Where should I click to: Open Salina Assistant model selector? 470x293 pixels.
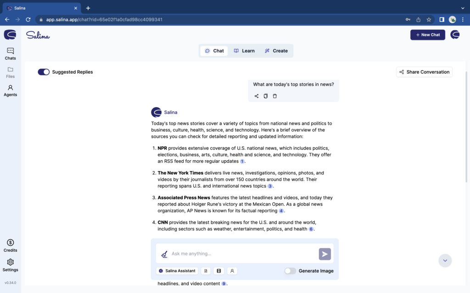177,271
